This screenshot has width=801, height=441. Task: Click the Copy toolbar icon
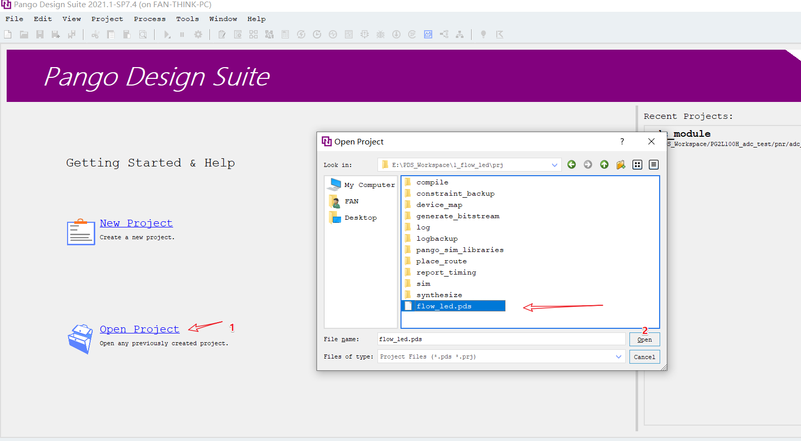[x=111, y=34]
